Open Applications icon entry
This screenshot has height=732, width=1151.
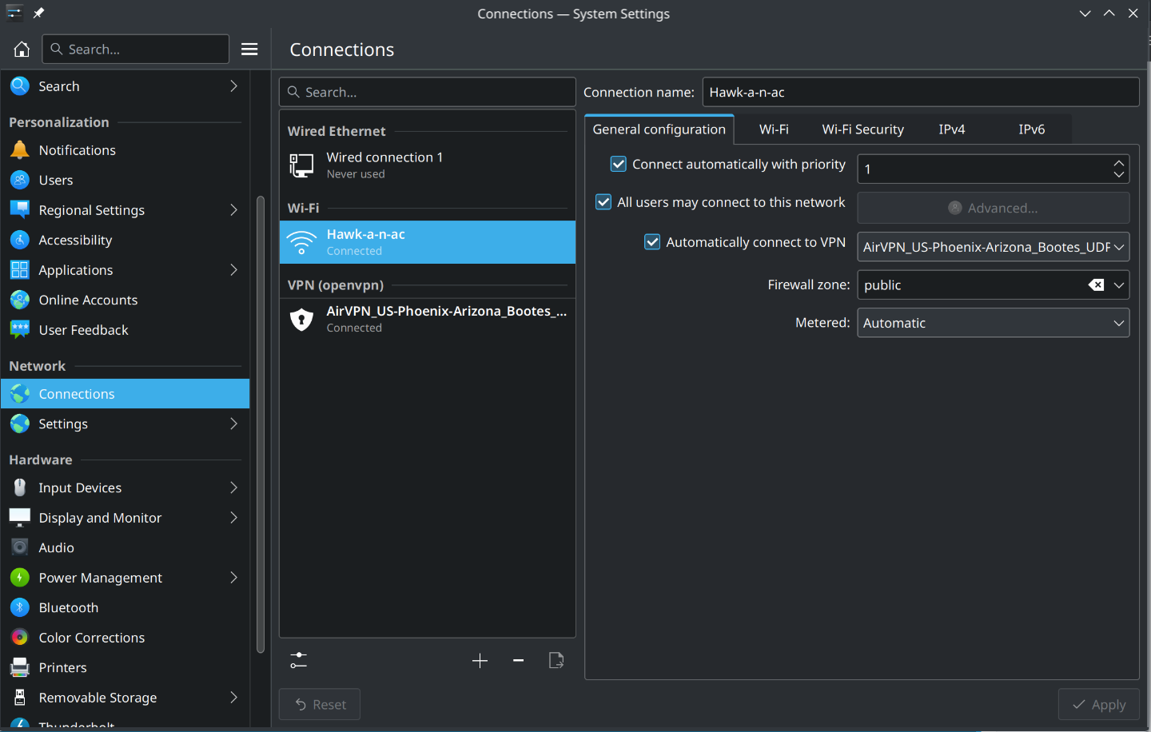coord(20,270)
